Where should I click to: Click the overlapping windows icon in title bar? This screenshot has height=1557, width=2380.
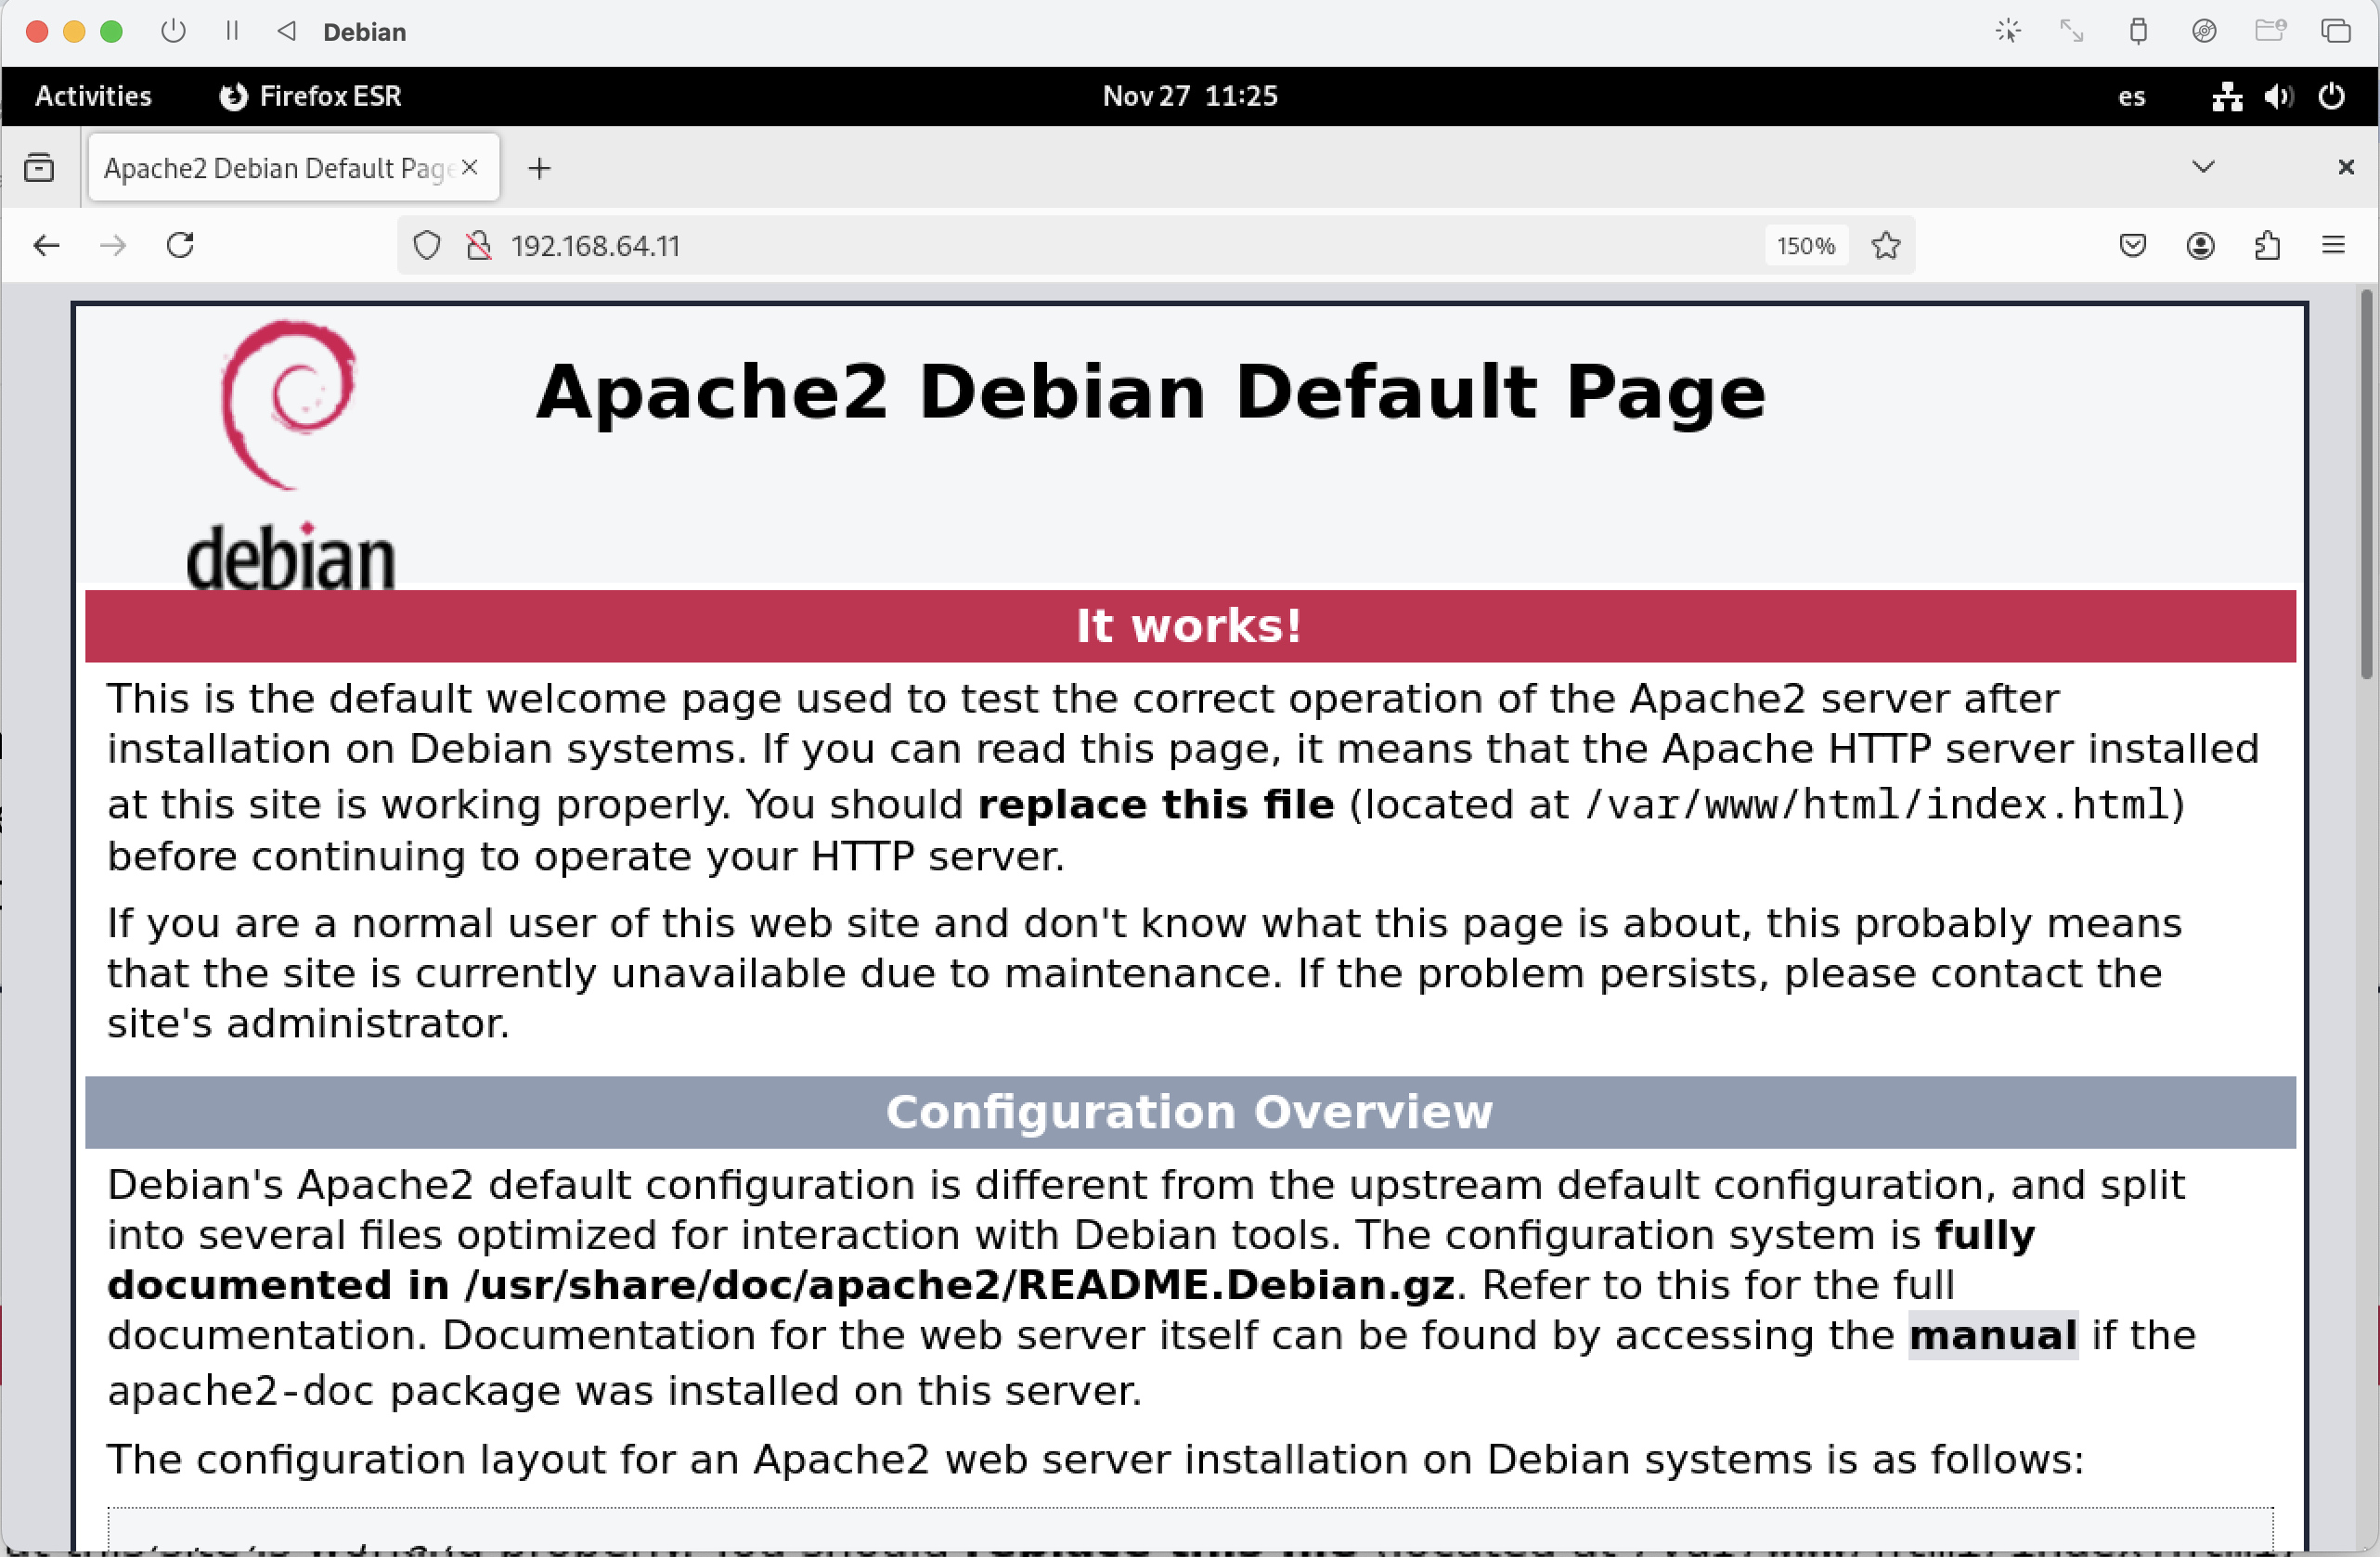pyautogui.click(x=2336, y=31)
